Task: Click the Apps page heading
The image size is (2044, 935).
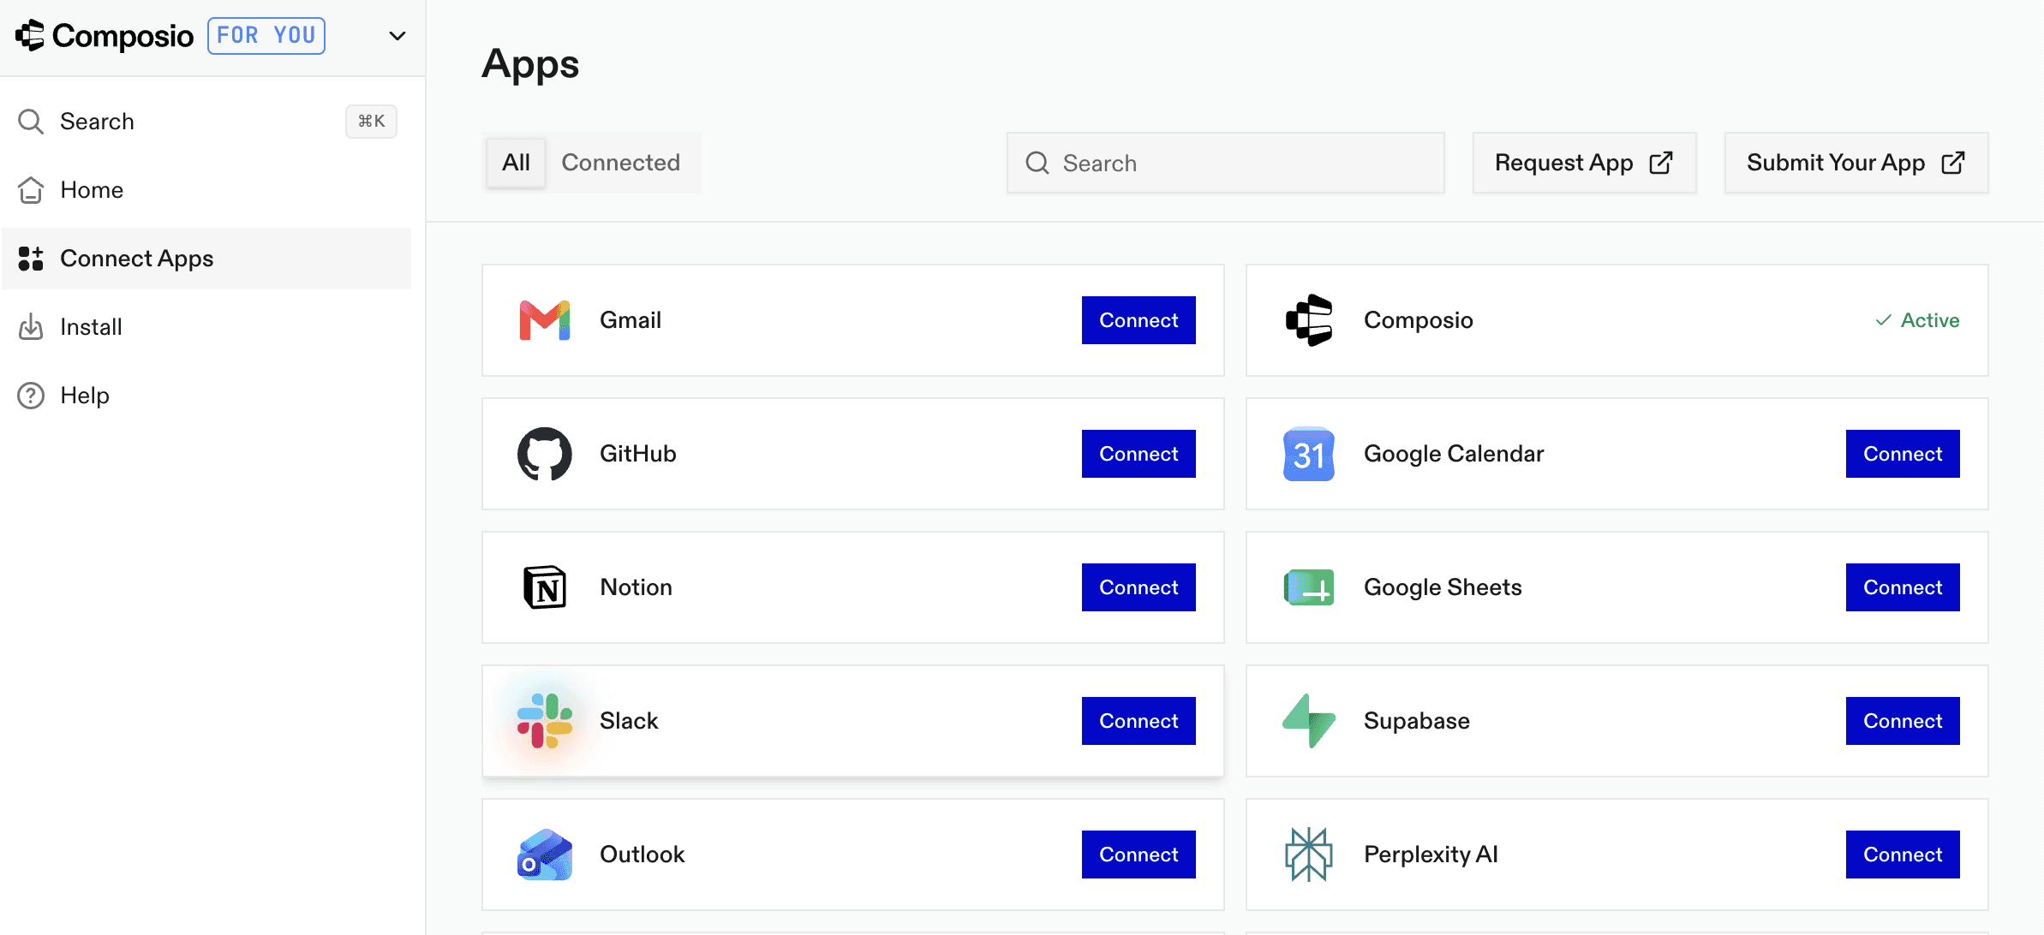Action: pos(530,64)
